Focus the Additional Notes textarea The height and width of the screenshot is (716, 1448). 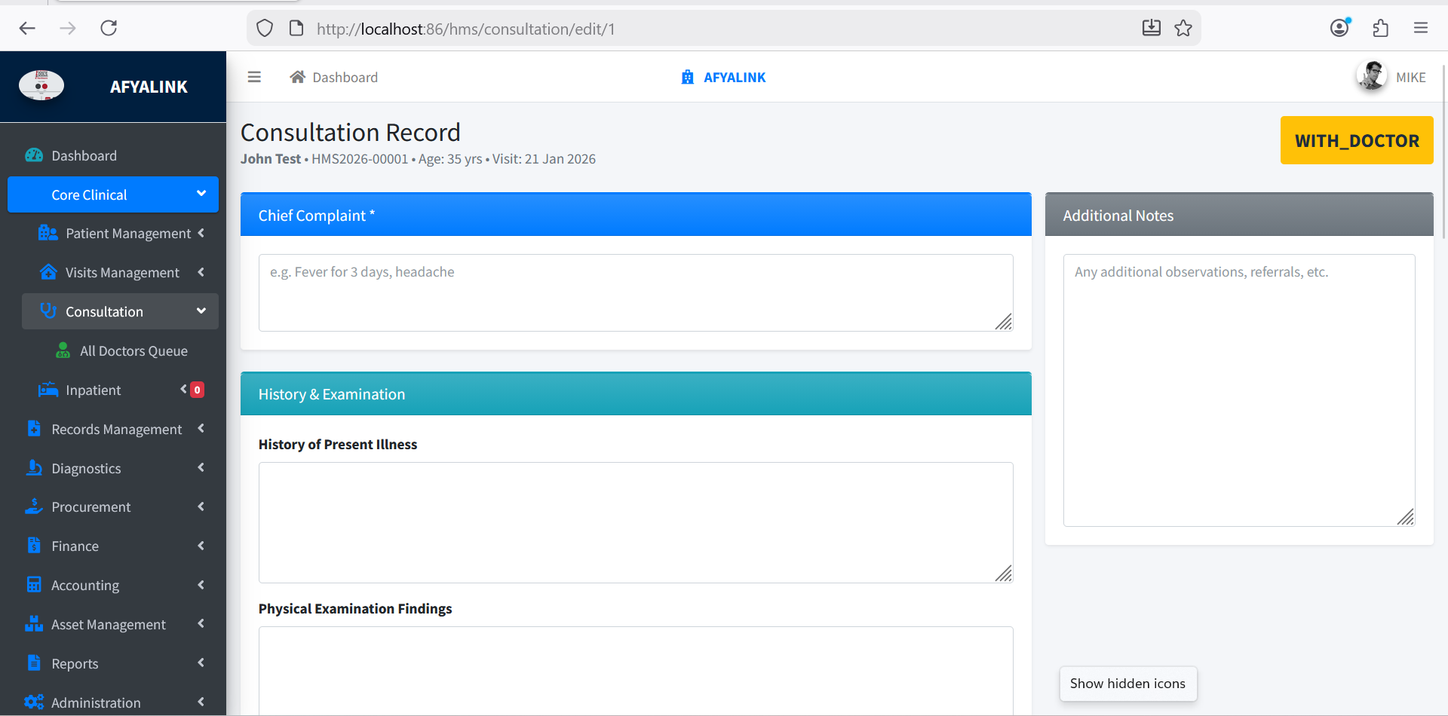[x=1238, y=390]
